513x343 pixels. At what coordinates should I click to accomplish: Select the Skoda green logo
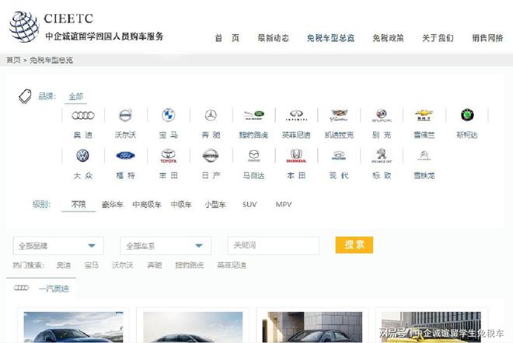point(467,115)
